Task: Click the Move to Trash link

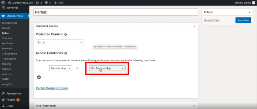Action: 211,20
